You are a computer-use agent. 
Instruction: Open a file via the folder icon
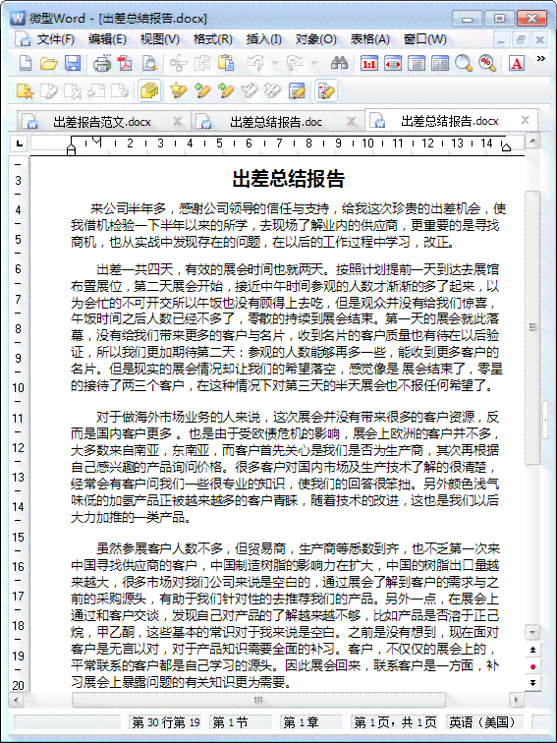(x=48, y=63)
